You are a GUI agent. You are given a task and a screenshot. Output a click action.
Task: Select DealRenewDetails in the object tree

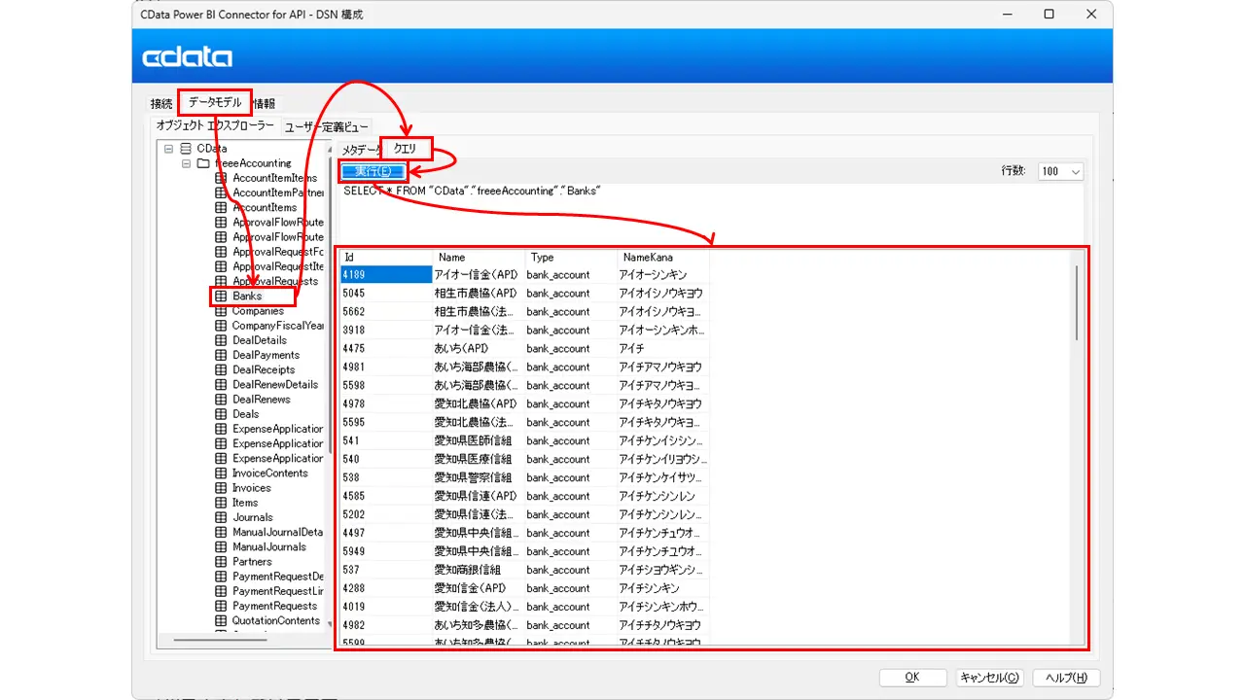274,384
